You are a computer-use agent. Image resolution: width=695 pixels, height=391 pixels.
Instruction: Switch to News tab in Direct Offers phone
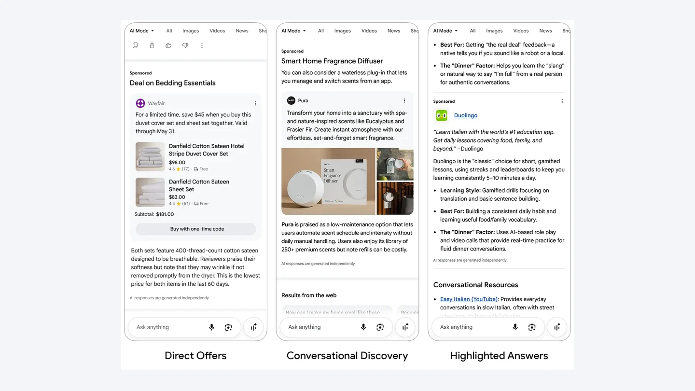tap(242, 31)
